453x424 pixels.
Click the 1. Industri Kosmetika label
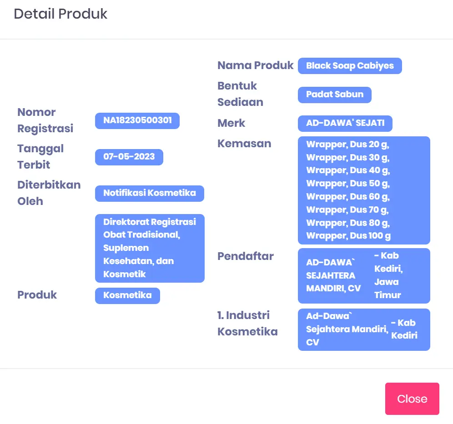(247, 323)
